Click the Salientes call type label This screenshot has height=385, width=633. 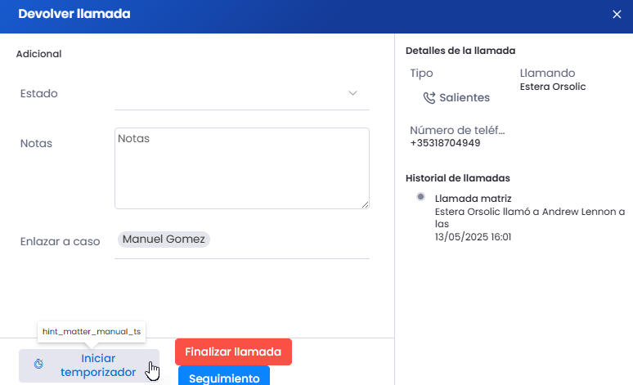(465, 97)
